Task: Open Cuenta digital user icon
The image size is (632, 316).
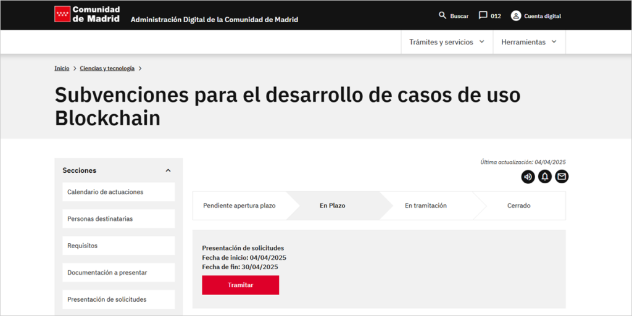Action: (516, 15)
